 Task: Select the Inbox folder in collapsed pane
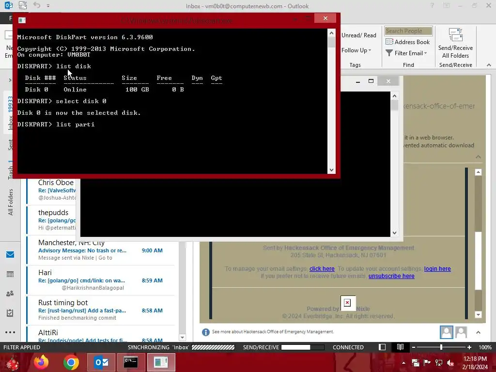point(10,112)
